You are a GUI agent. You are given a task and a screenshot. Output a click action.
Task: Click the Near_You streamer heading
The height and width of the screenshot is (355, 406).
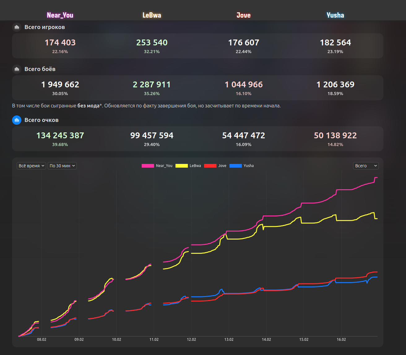60,15
